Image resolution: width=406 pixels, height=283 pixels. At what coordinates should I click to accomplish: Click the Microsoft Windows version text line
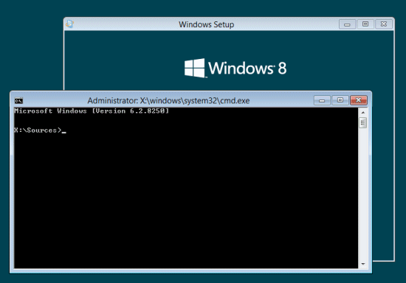coord(92,111)
